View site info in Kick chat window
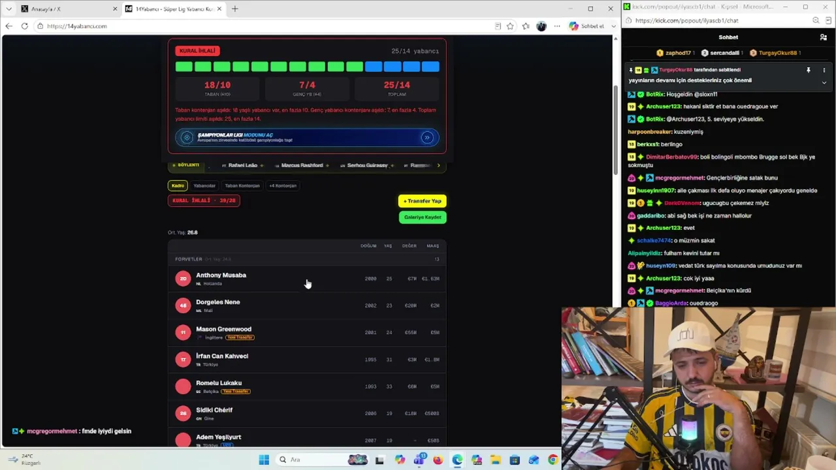Screen dimensions: 836x470 [x=628, y=20]
